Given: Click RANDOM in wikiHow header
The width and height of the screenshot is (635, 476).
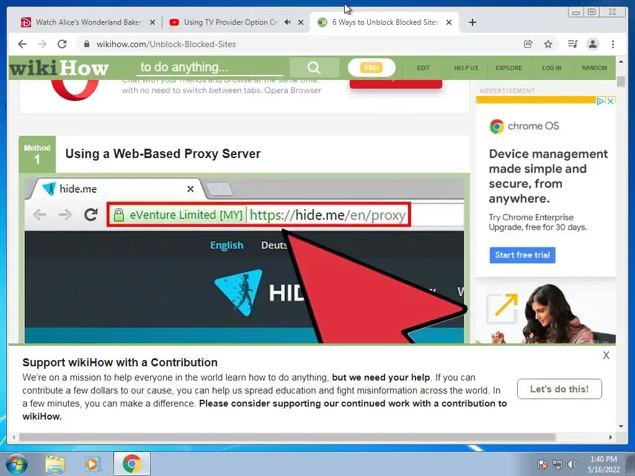Looking at the screenshot, I should click(x=595, y=68).
